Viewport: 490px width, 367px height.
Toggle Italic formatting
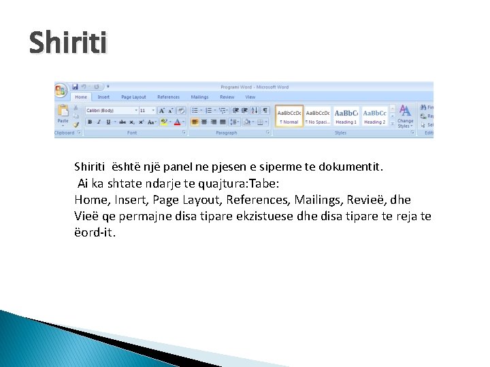click(99, 122)
